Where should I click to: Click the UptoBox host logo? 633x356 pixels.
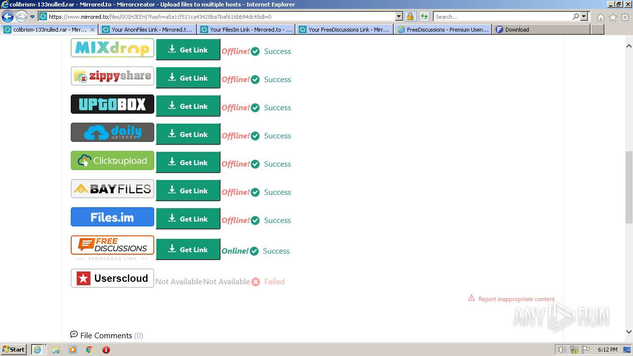tap(112, 104)
